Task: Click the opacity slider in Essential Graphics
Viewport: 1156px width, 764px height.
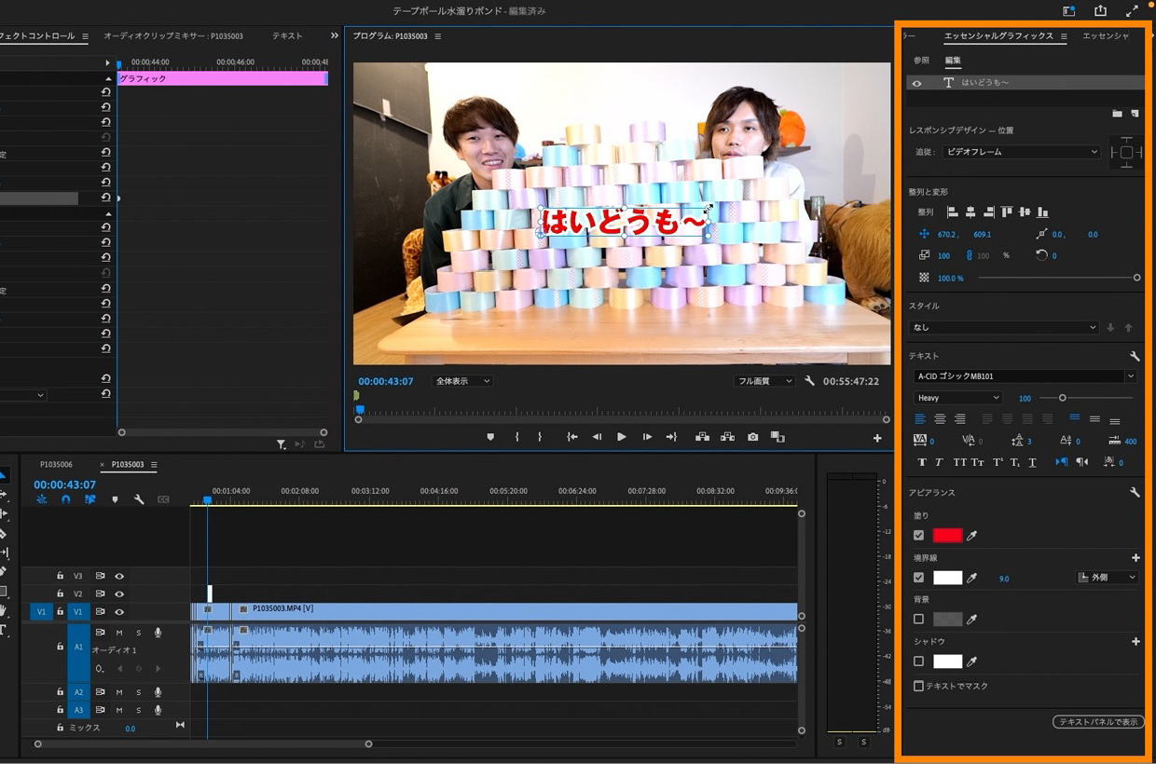Action: coord(1058,278)
